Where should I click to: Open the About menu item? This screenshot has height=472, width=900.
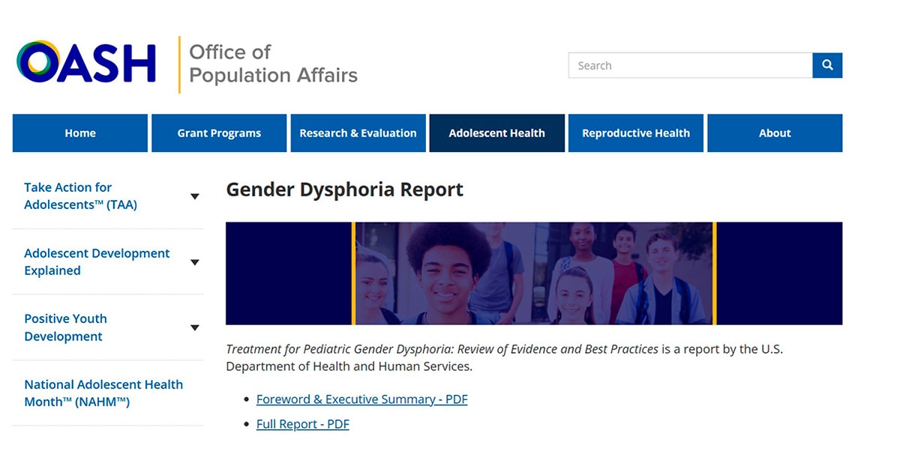tap(774, 133)
